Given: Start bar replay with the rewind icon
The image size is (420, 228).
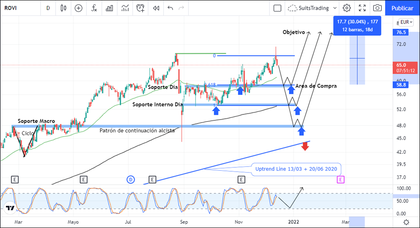Looking at the screenshot, I should 156,8.
